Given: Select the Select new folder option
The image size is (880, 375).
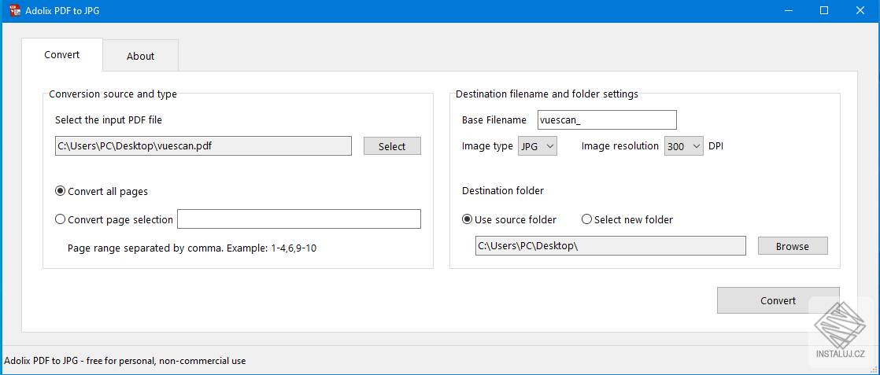Looking at the screenshot, I should pyautogui.click(x=627, y=219).
